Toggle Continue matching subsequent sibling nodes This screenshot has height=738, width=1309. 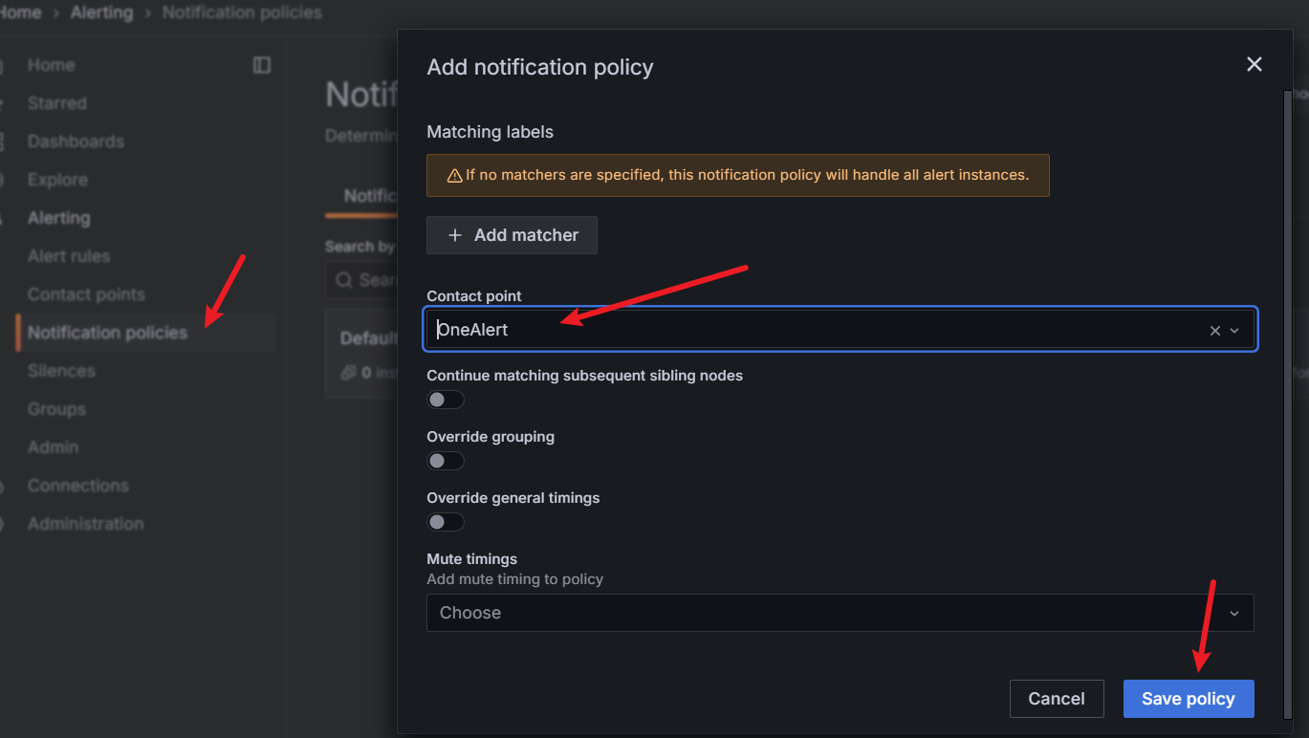pos(445,400)
